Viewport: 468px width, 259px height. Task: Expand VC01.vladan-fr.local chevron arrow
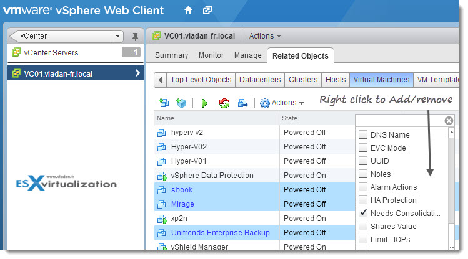pyautogui.click(x=137, y=73)
